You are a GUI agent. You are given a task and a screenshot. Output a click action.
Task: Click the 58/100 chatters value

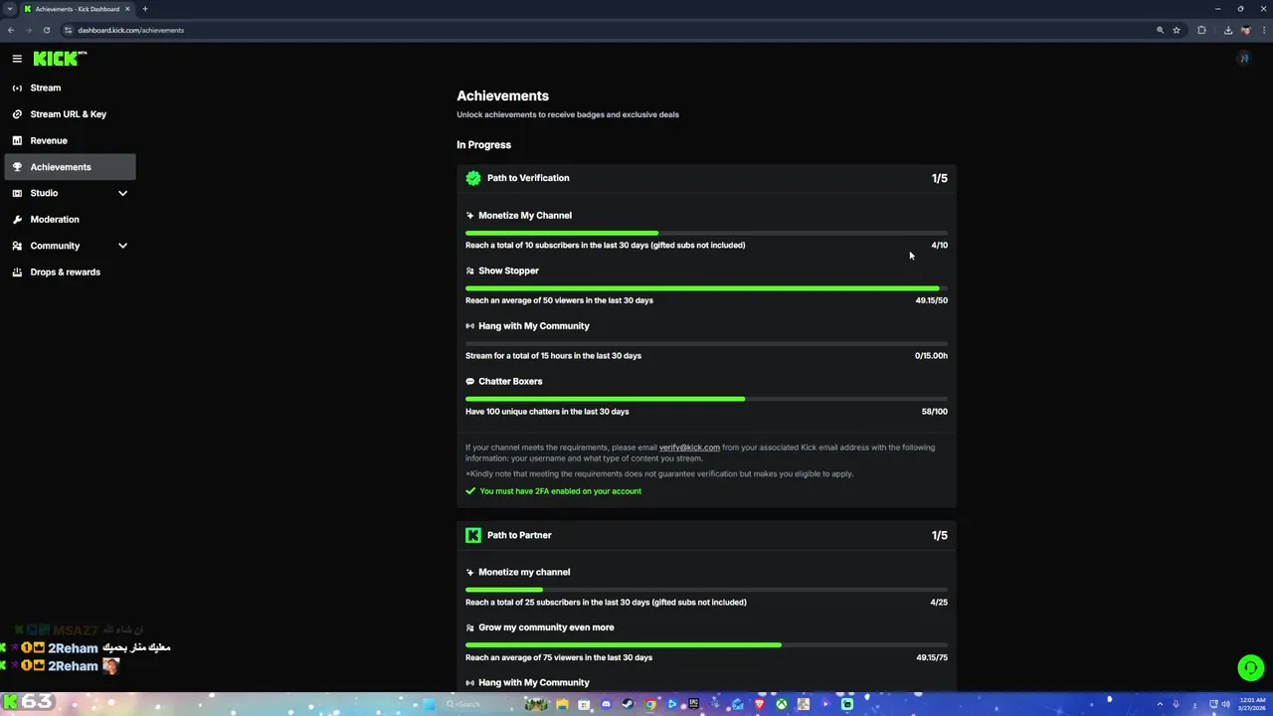click(935, 412)
